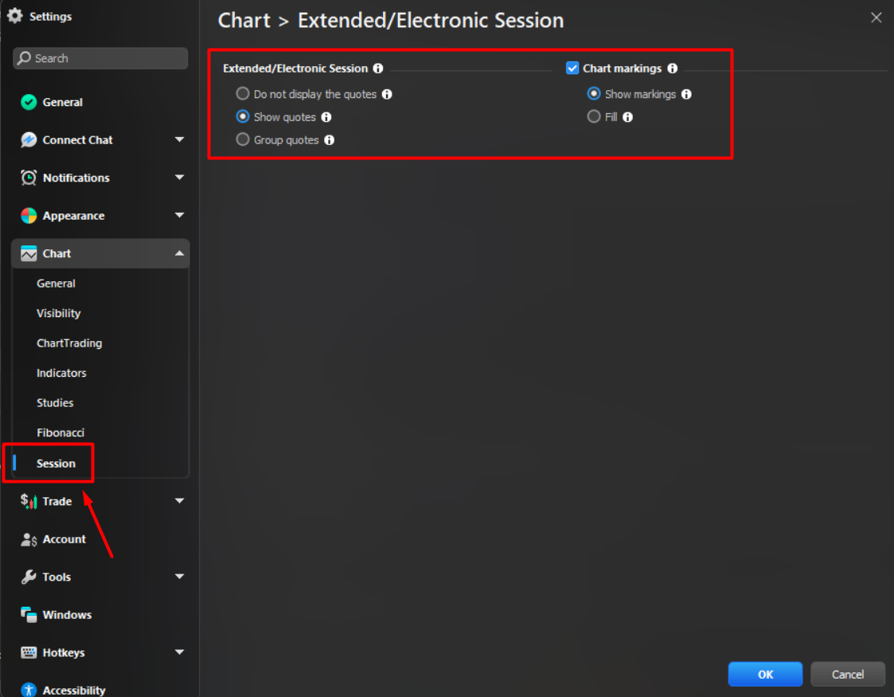This screenshot has height=697, width=894.
Task: Click the info icon beside Group quotes
Action: click(330, 139)
